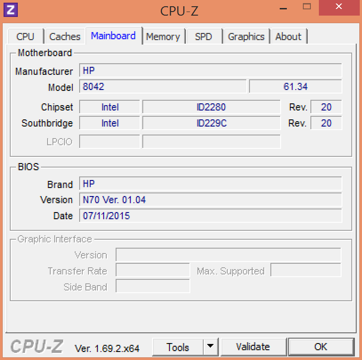Click the Southbridge label
The width and height of the screenshot is (362, 360).
[47, 123]
